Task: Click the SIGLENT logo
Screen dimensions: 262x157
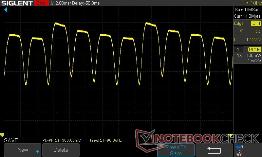Action: click(17, 3)
